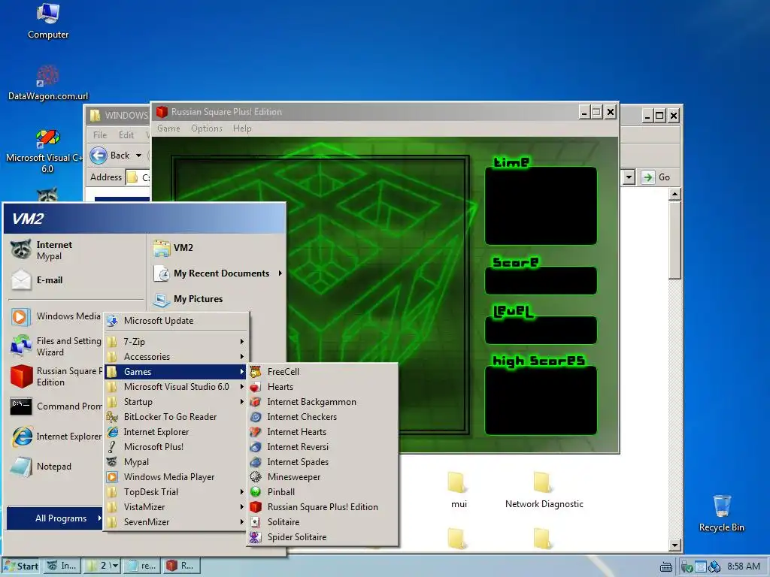
Task: Start Internet Reversi
Action: 322,447
